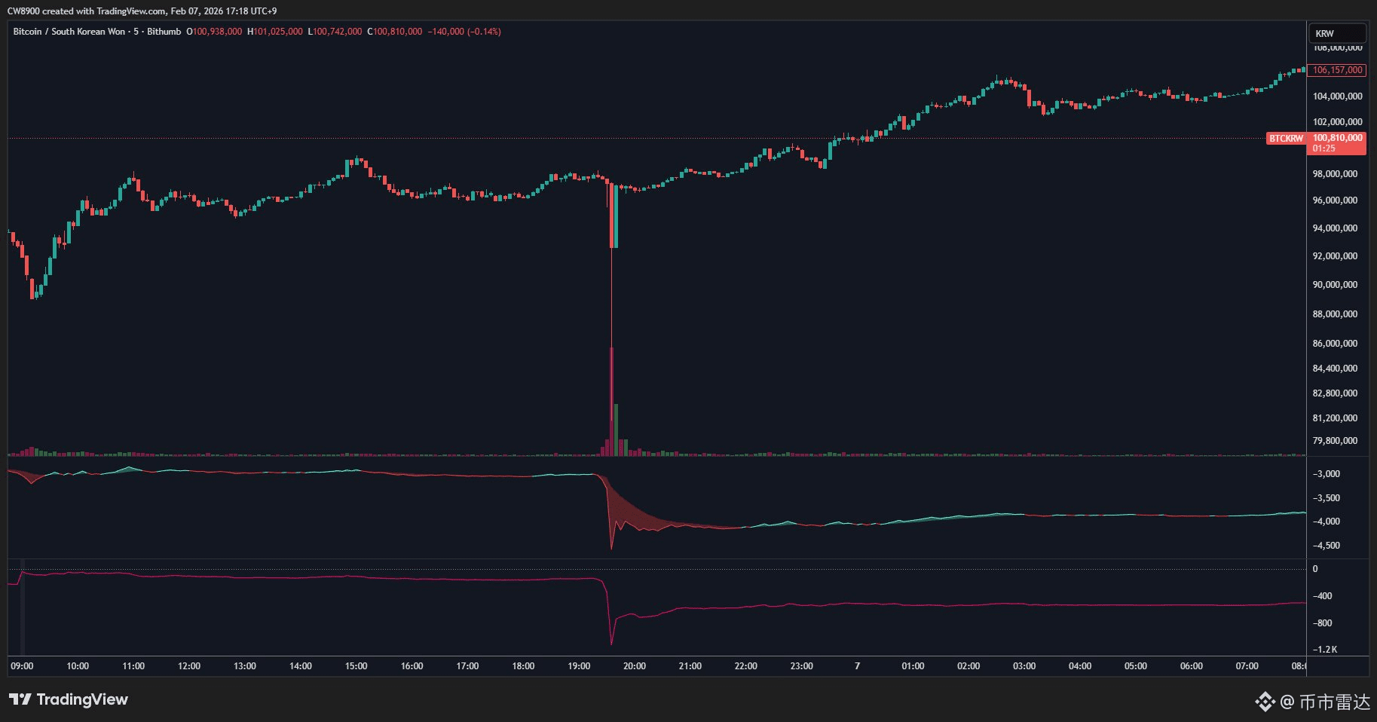Image resolution: width=1377 pixels, height=722 pixels.
Task: Click the 82,800,000 price axis label
Action: (x=1335, y=393)
